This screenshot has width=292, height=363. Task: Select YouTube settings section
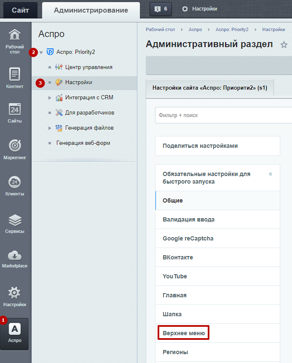coord(217,276)
